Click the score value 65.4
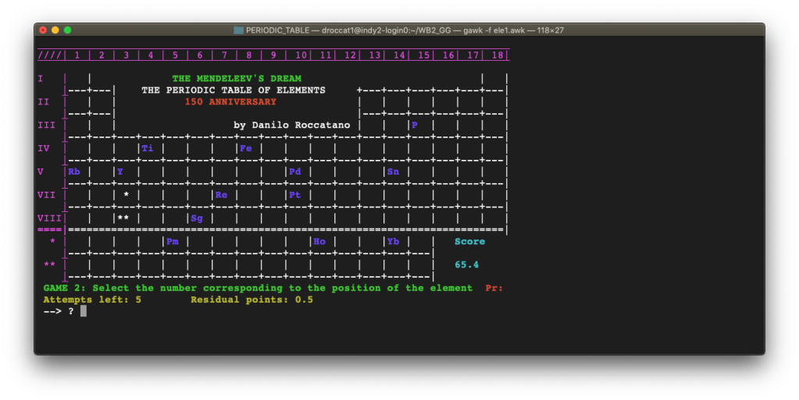Screen dimensions: 799x400 pyautogui.click(x=467, y=265)
